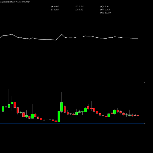Click the 'OC: 2.11' reading

click(105, 7)
